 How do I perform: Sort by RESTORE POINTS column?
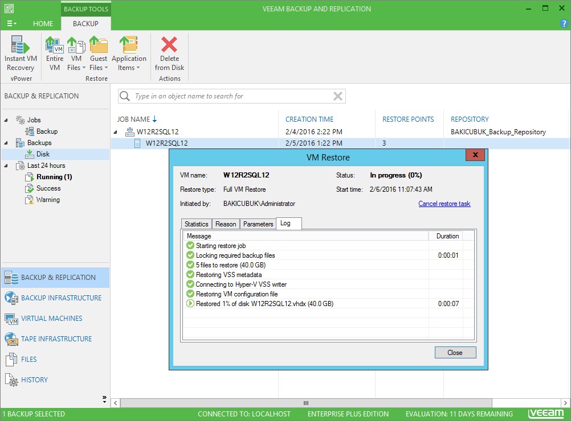click(408, 119)
